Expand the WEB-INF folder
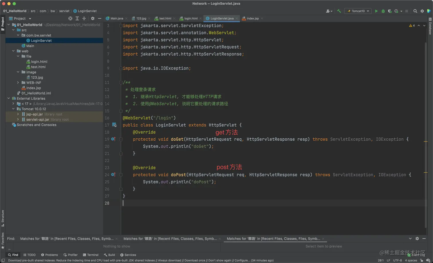 pyautogui.click(x=18, y=83)
